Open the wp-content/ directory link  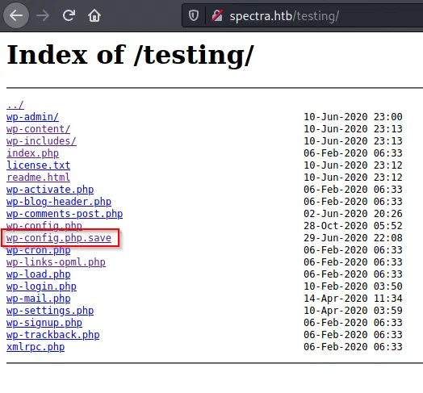tap(38, 129)
